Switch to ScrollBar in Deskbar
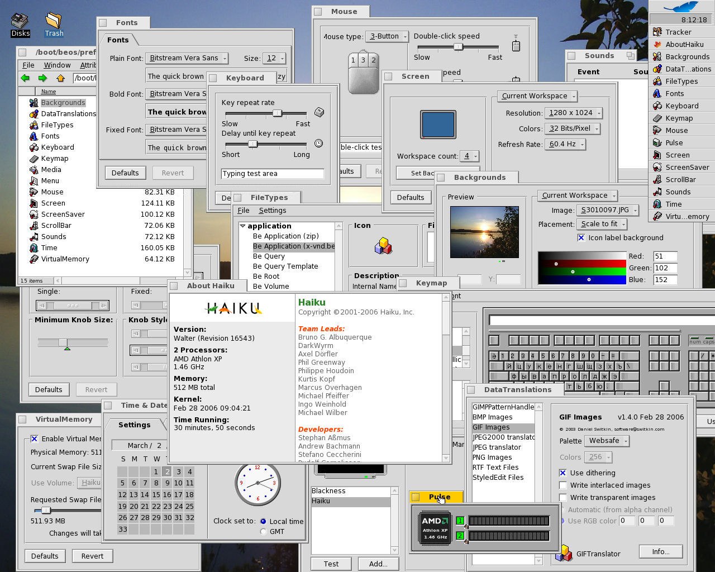The width and height of the screenshot is (715, 572). (x=681, y=179)
